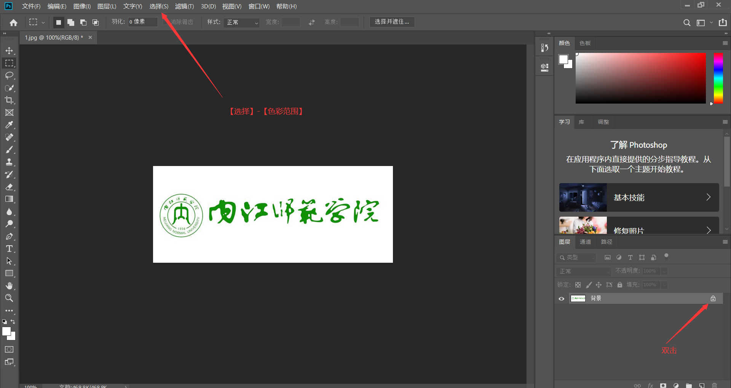Screen dimensions: 731x388
Task: Open the 修复照片 tutorial card
Action: [639, 225]
